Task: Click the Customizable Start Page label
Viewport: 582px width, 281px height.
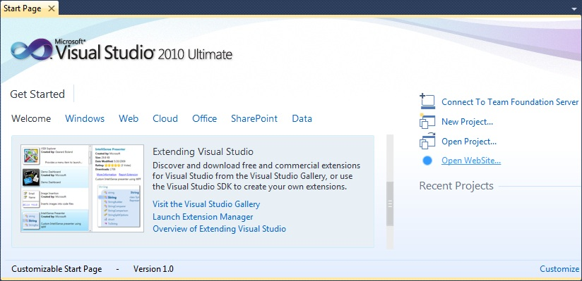Action: coord(57,269)
